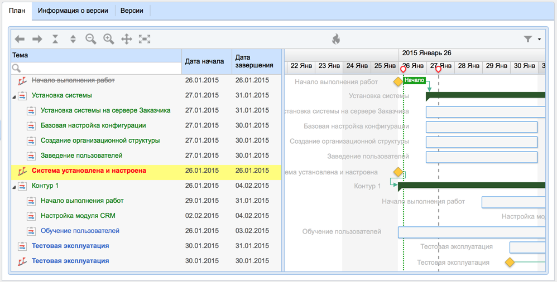Open the Версии tab
This screenshot has height=282, width=557.
point(132,11)
